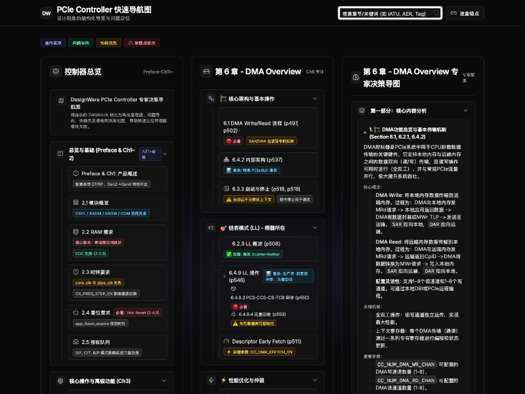This screenshot has height=394, width=525.
Task: Open 6.4.9.3 PCS-CCS-CB-TCB (p550)
Action: pyautogui.click(x=270, y=297)
